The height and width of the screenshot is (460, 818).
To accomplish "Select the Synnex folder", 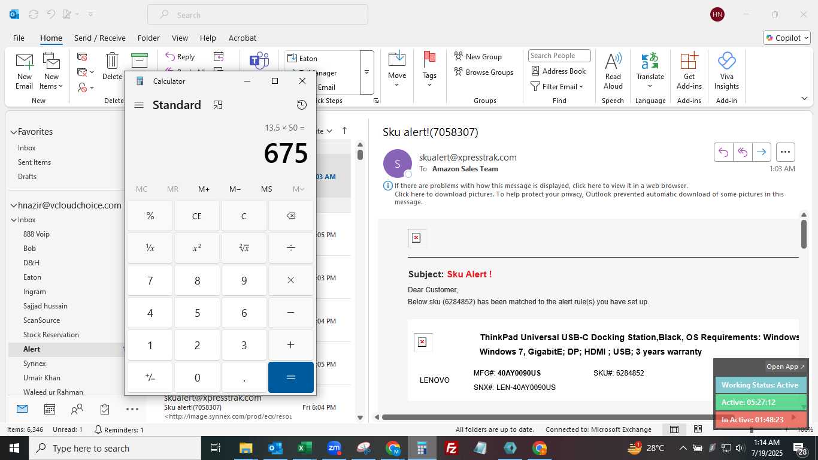I will (35, 364).
